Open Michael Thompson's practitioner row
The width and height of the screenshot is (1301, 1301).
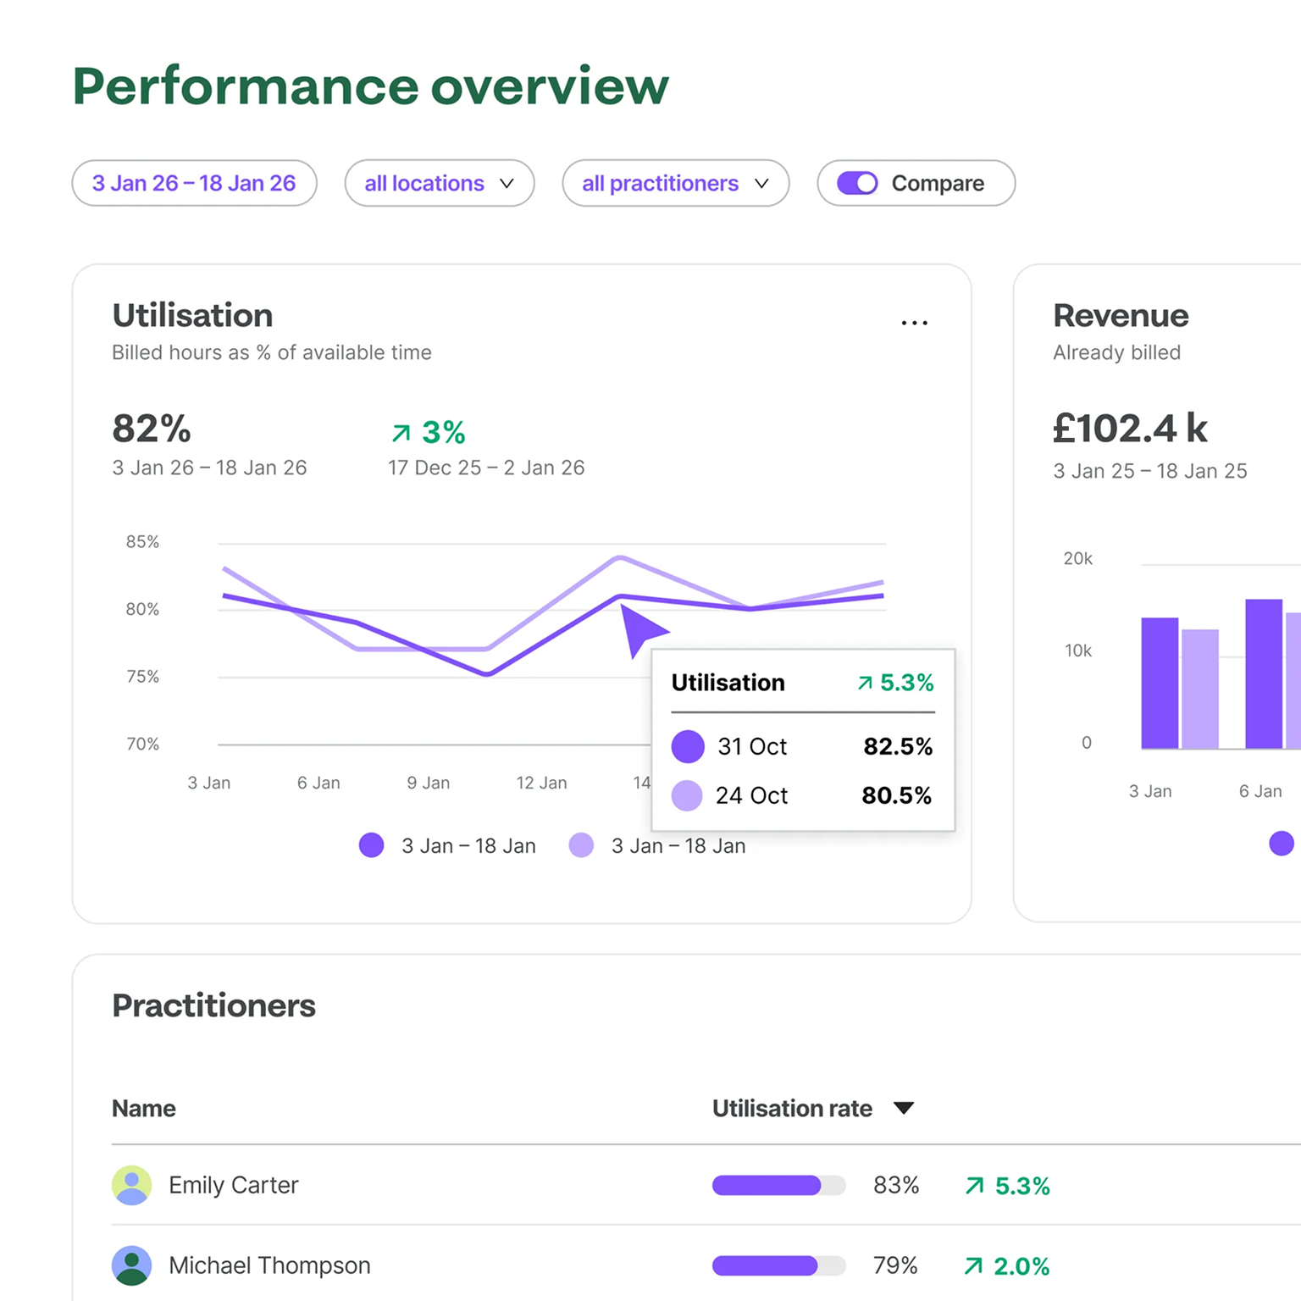pos(706,1265)
